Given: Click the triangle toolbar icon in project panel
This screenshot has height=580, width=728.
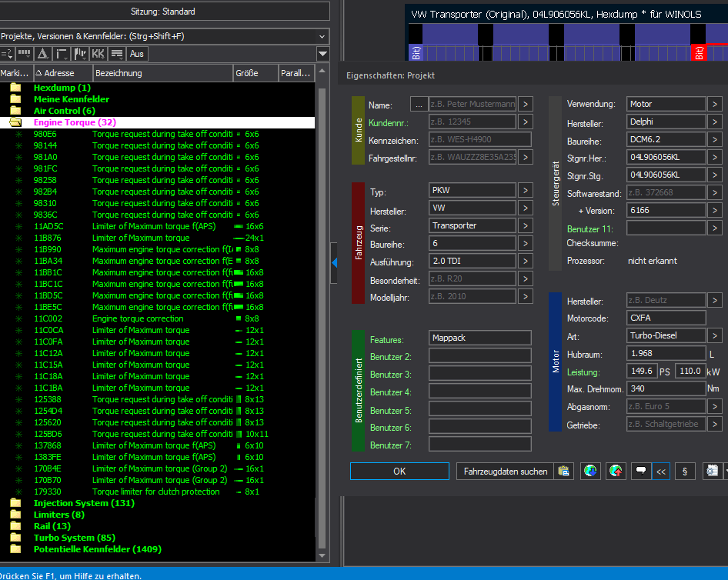Looking at the screenshot, I should click(x=43, y=54).
